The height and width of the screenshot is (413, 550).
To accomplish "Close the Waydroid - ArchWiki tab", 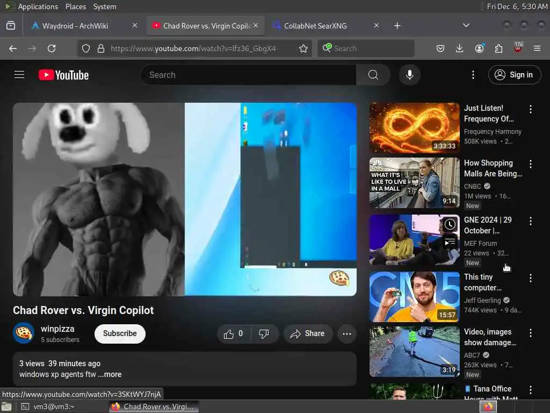I will [135, 26].
